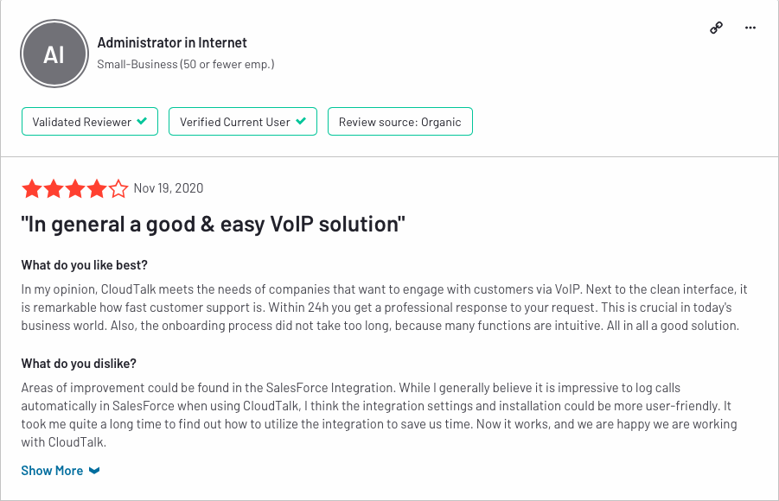
Task: Click the 'What do you dislike?' heading
Action: (x=79, y=364)
